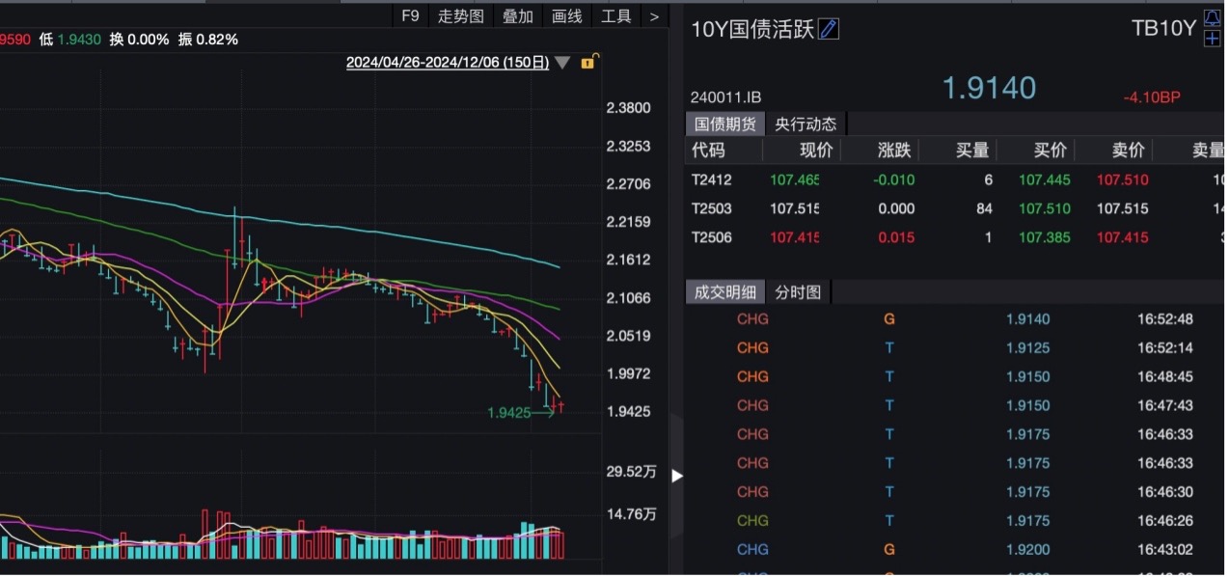Image resolution: width=1229 pixels, height=577 pixels.
Task: Expand more toolbar options with > arrow
Action: (x=654, y=15)
